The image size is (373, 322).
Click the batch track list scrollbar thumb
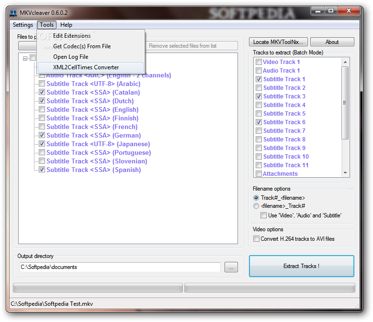click(x=345, y=103)
